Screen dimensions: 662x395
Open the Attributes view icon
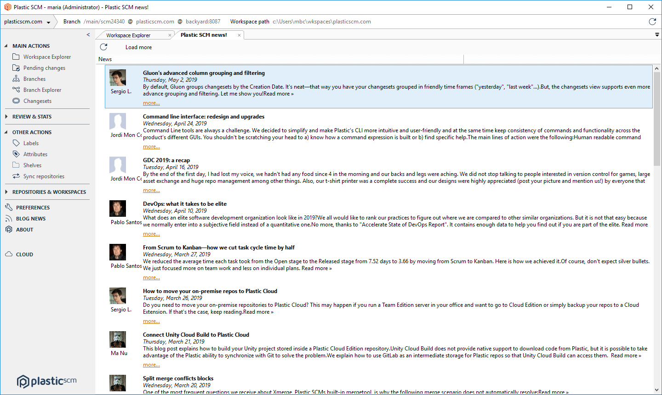tap(16, 154)
